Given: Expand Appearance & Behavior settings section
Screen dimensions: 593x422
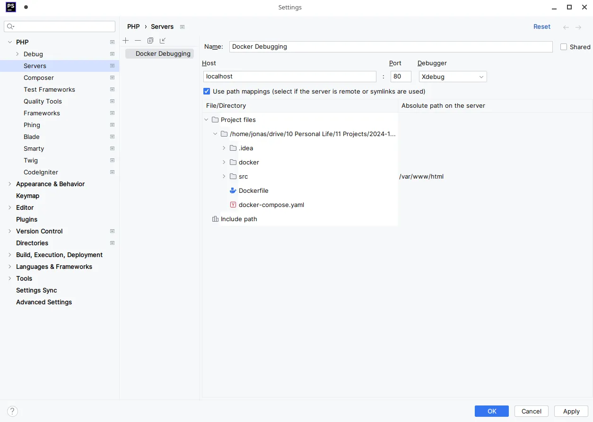Looking at the screenshot, I should point(10,184).
